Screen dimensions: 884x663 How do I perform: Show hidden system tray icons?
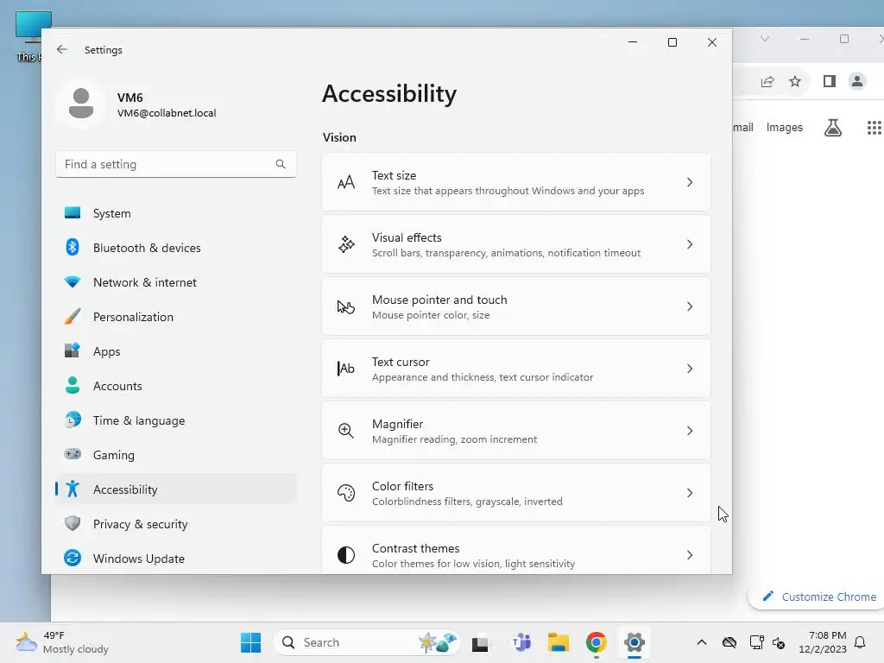click(x=701, y=642)
